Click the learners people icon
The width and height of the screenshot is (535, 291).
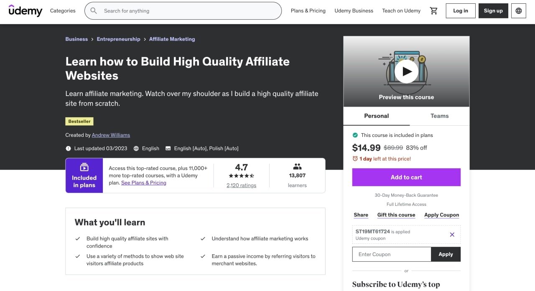[297, 167]
